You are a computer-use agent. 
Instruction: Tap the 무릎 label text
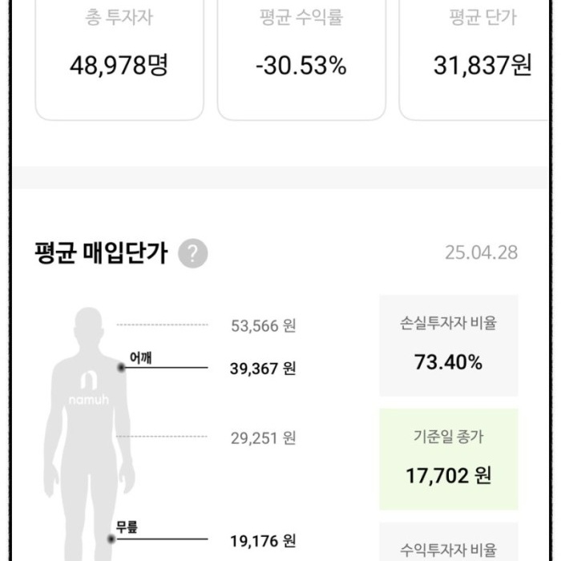point(127,527)
